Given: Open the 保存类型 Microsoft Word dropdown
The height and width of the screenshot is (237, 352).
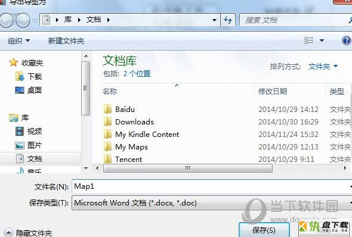Looking at the screenshot, I should coord(212,203).
